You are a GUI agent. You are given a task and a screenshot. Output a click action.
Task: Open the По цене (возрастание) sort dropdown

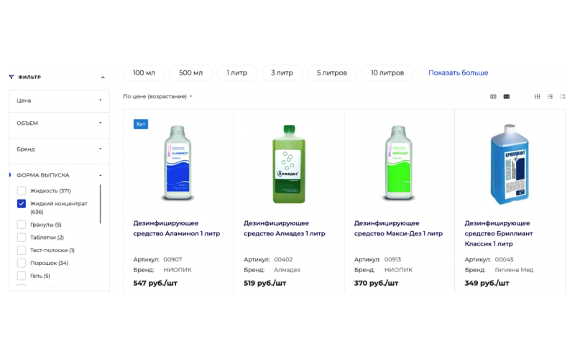157,96
